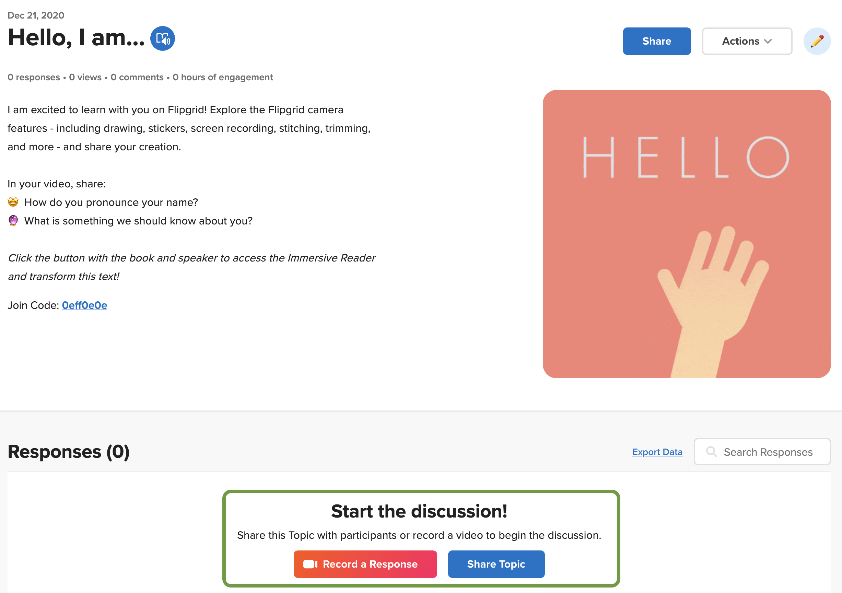Open the Actions chevron arrow

pyautogui.click(x=768, y=42)
